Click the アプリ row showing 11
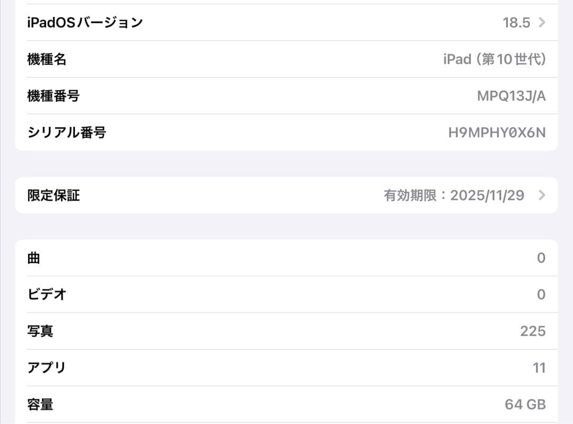This screenshot has height=424, width=573. point(286,367)
